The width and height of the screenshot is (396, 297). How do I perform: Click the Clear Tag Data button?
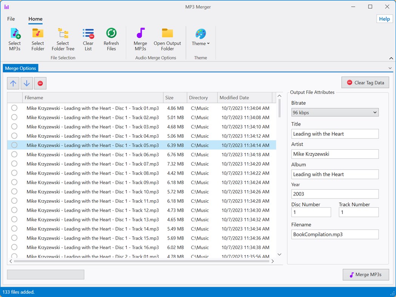click(x=365, y=82)
